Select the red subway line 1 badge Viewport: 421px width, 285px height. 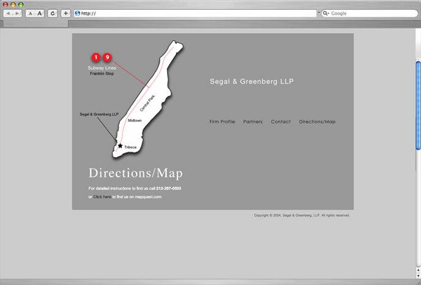point(96,57)
